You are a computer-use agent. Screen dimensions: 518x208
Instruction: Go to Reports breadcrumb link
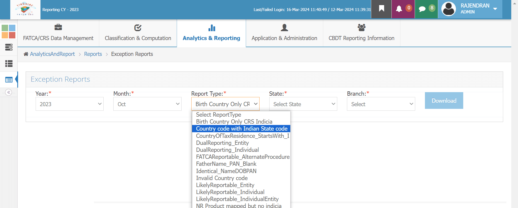[93, 54]
